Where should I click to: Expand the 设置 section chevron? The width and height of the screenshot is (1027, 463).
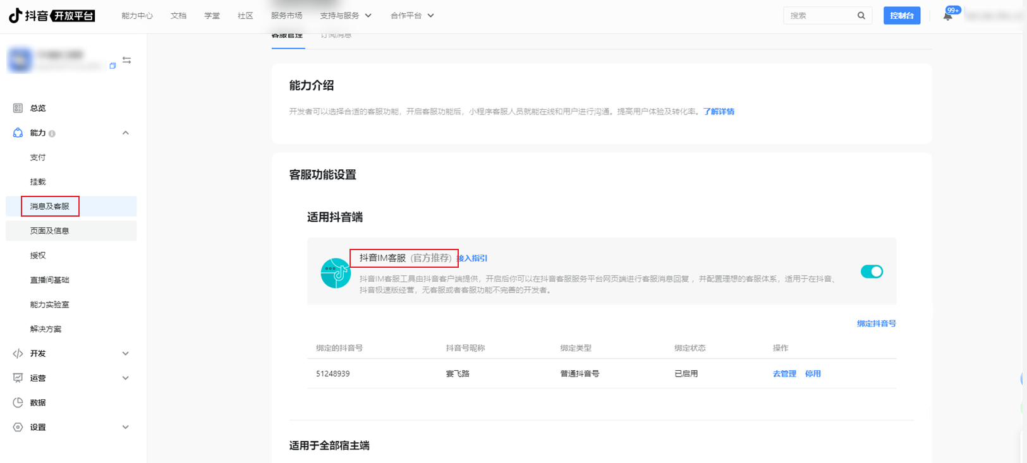pos(126,428)
